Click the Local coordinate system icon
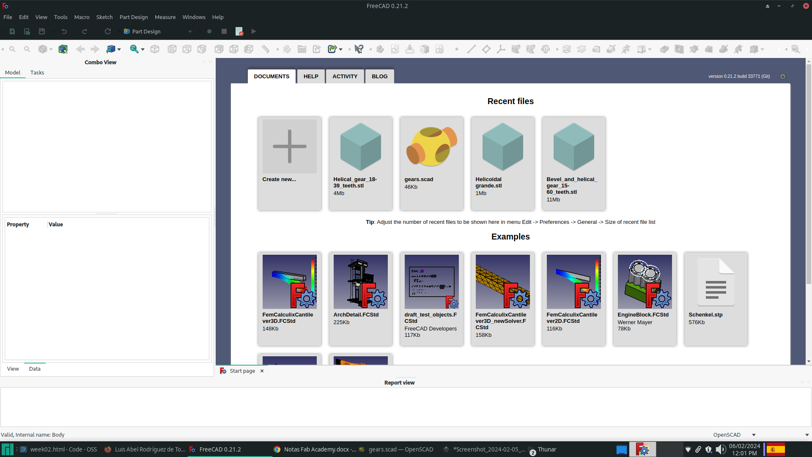This screenshot has height=457, width=812. 501,49
